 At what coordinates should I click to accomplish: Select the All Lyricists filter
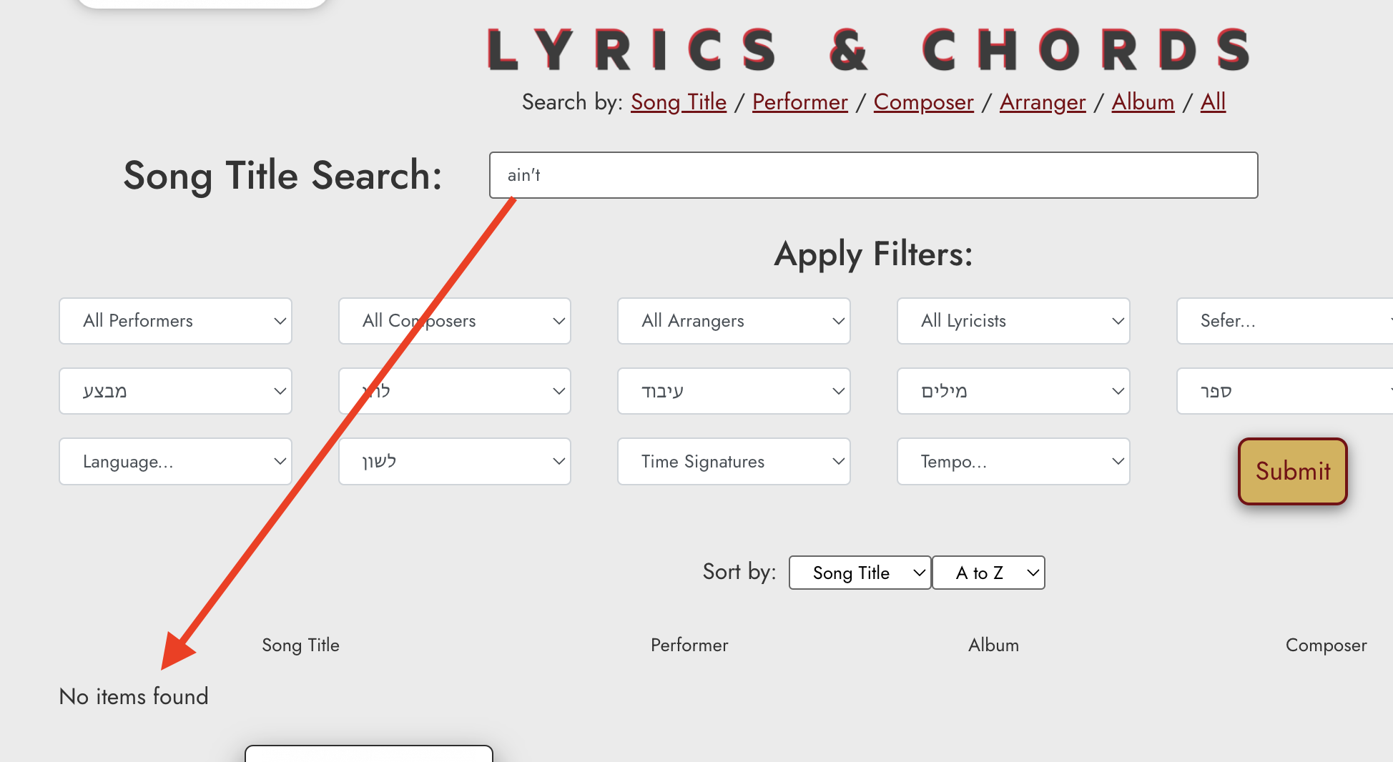pyautogui.click(x=1013, y=321)
